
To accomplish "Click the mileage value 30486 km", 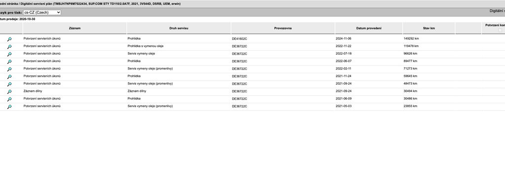I will point(410,99).
